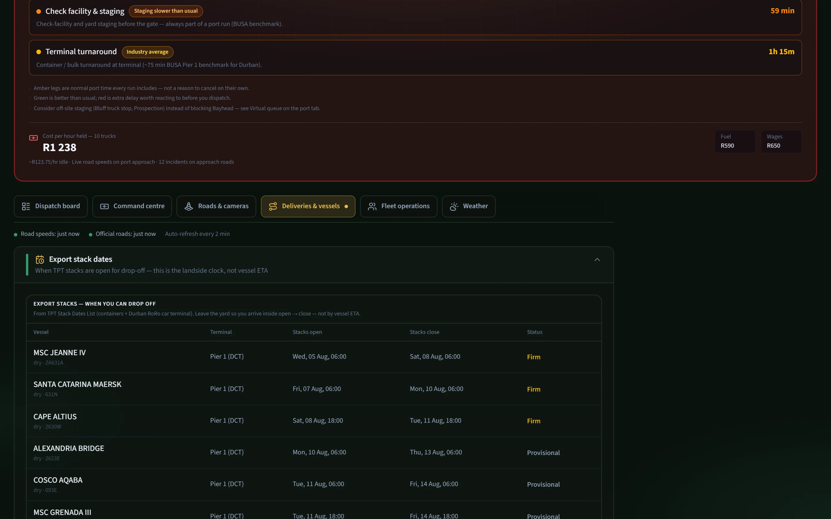
Task: Click Provisional status for ALEXANDRIA BRIDGE
Action: pos(543,453)
